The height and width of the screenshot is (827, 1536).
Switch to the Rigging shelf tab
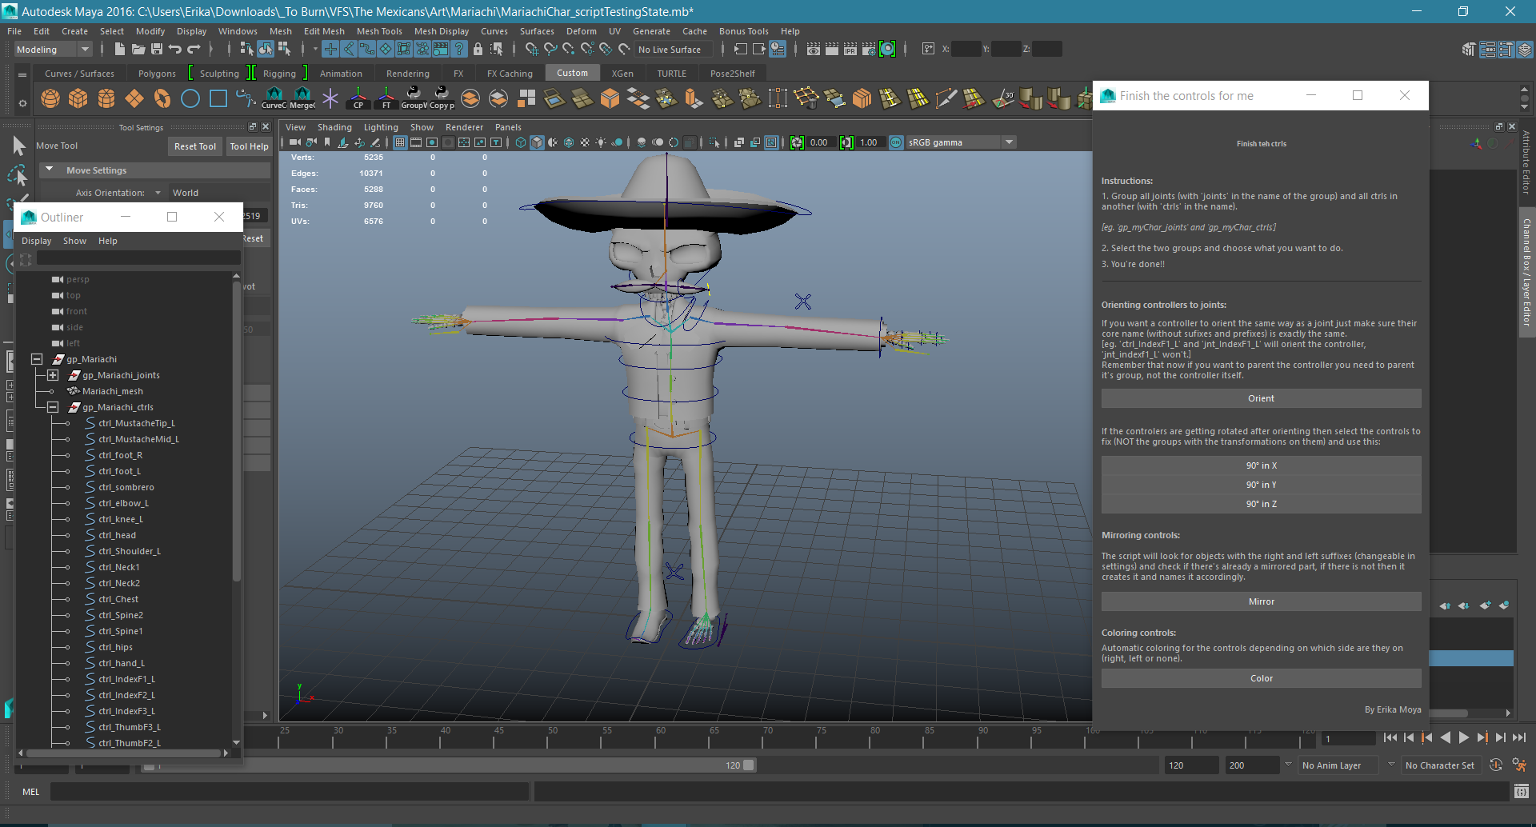(x=279, y=74)
